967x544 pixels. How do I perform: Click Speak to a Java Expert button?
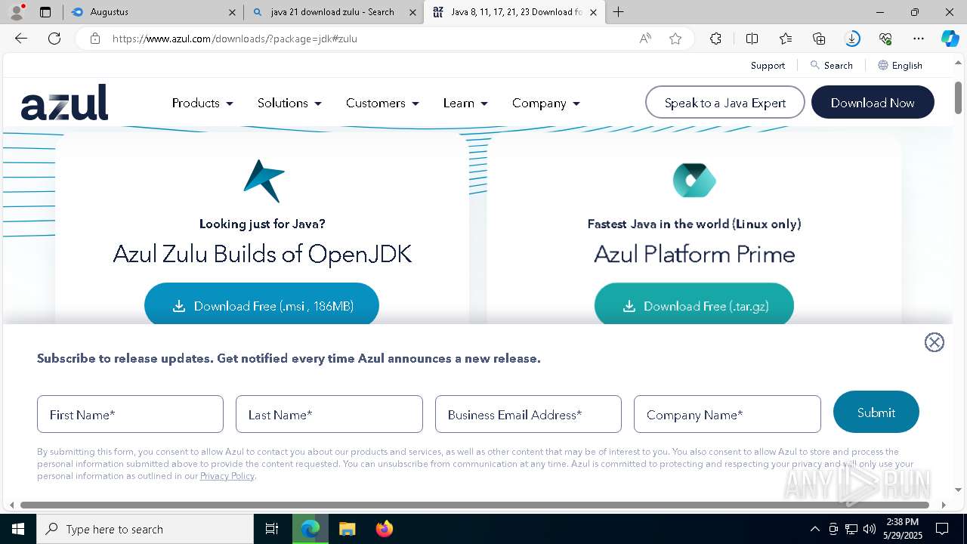pos(725,103)
